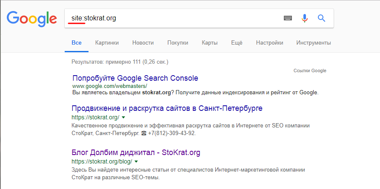This screenshot has height=189, width=380.
Task: Expand the Ещё menu
Action: point(237,43)
